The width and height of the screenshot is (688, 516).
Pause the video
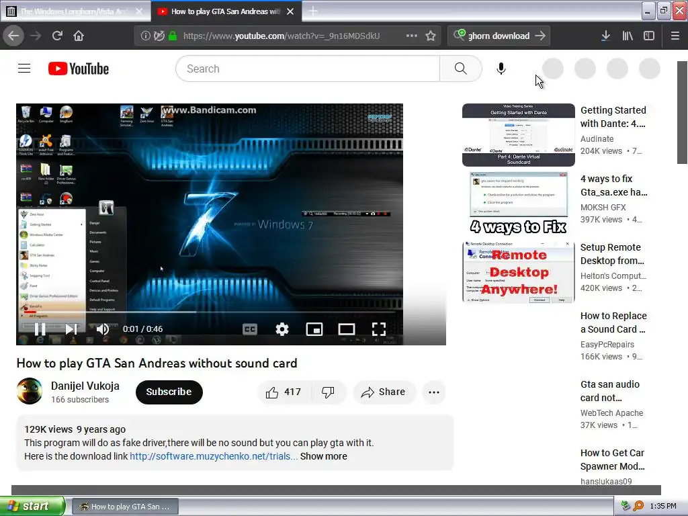pos(40,329)
